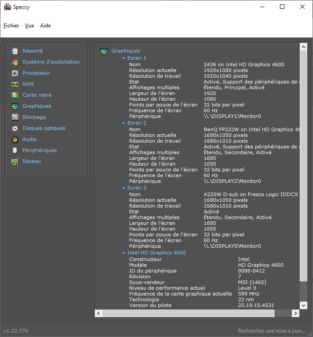Collapse the Intel HD Graphics 4600 section

tap(124, 253)
